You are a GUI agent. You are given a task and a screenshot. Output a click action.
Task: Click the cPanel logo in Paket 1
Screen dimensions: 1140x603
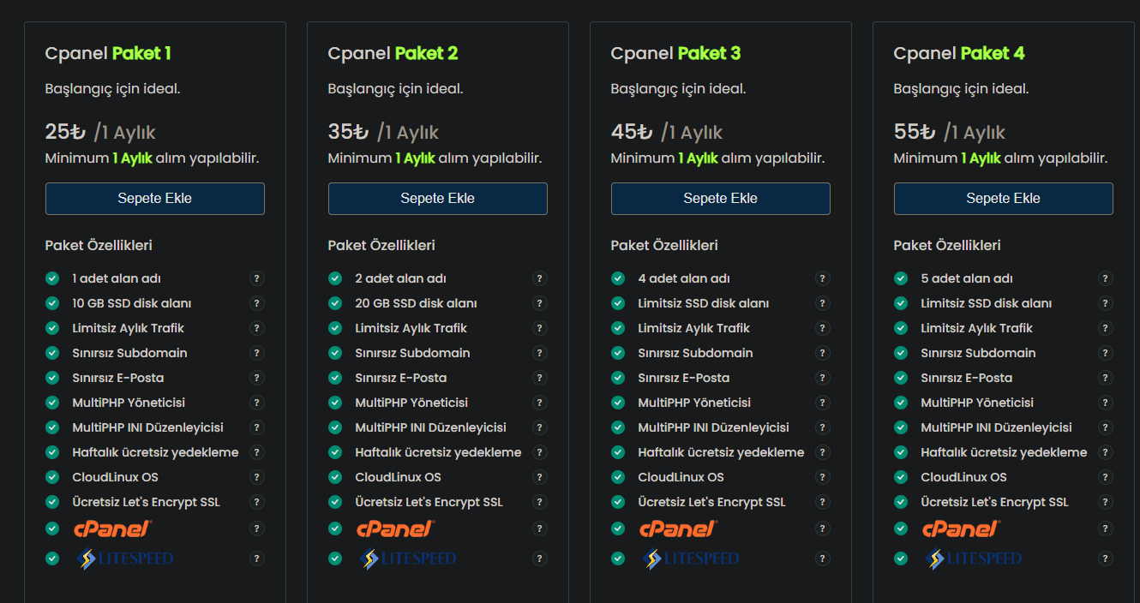112,528
